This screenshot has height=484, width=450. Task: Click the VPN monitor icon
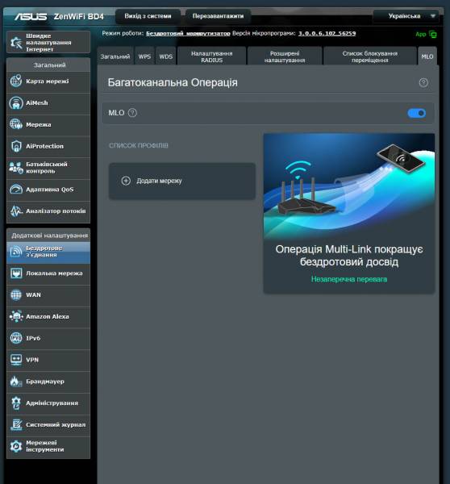pyautogui.click(x=16, y=360)
